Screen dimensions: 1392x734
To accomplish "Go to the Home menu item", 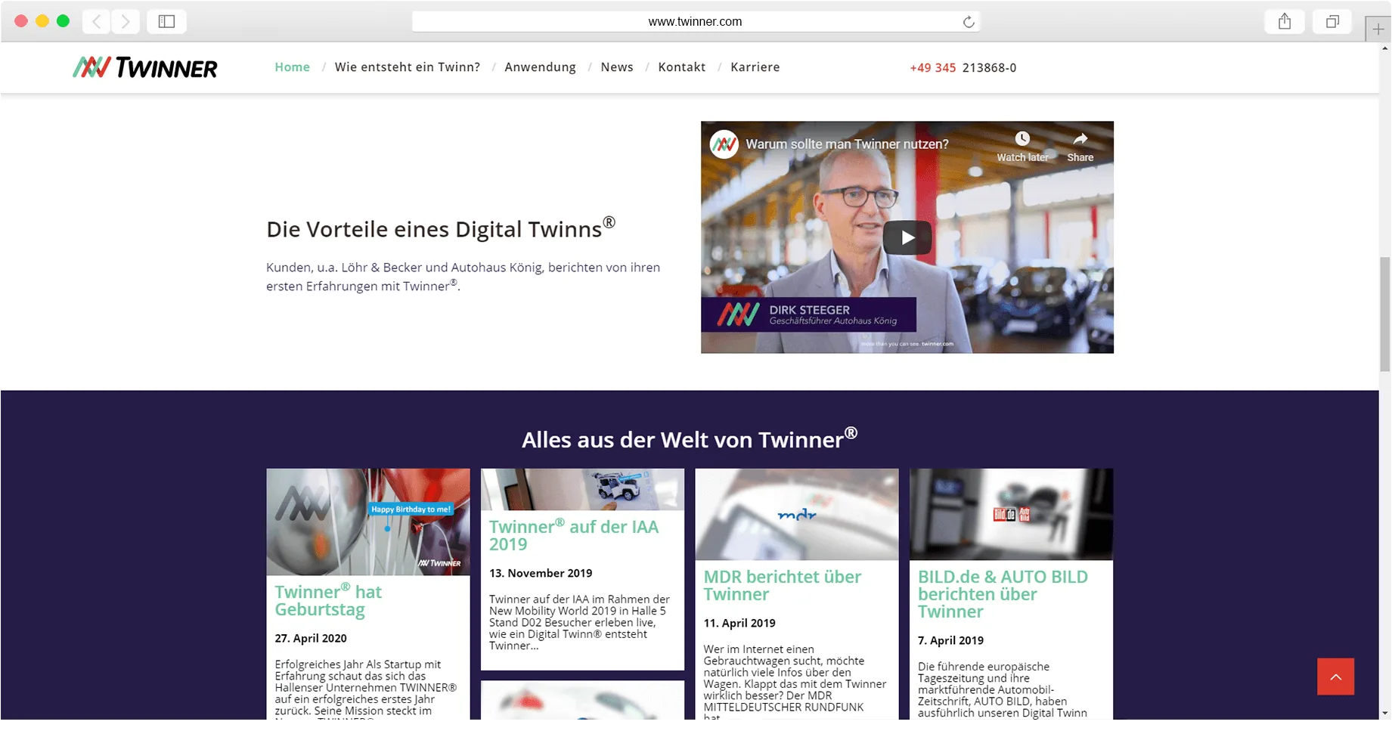I will coord(293,67).
